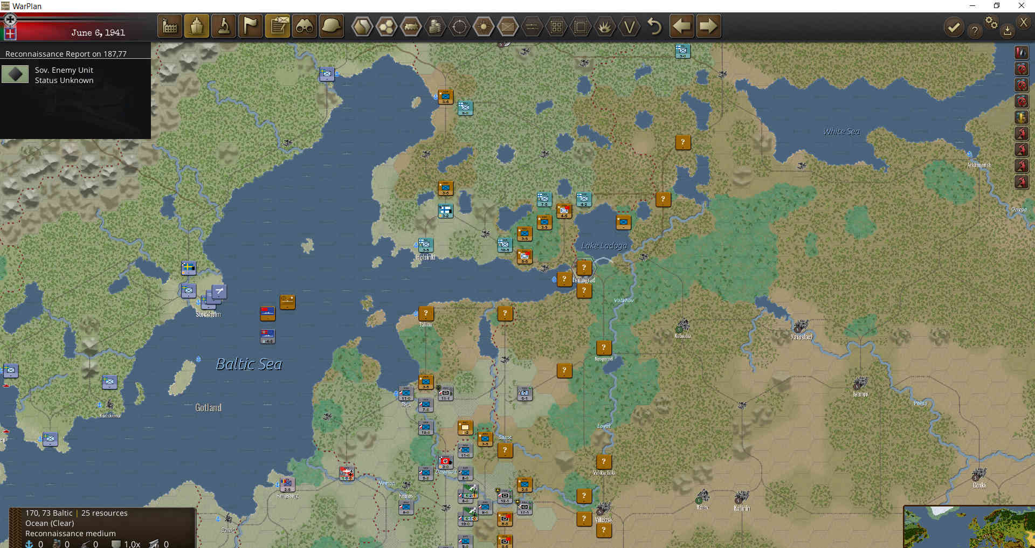Image resolution: width=1035 pixels, height=548 pixels.
Task: Click the binoculars reconnaissance icon
Action: point(305,26)
